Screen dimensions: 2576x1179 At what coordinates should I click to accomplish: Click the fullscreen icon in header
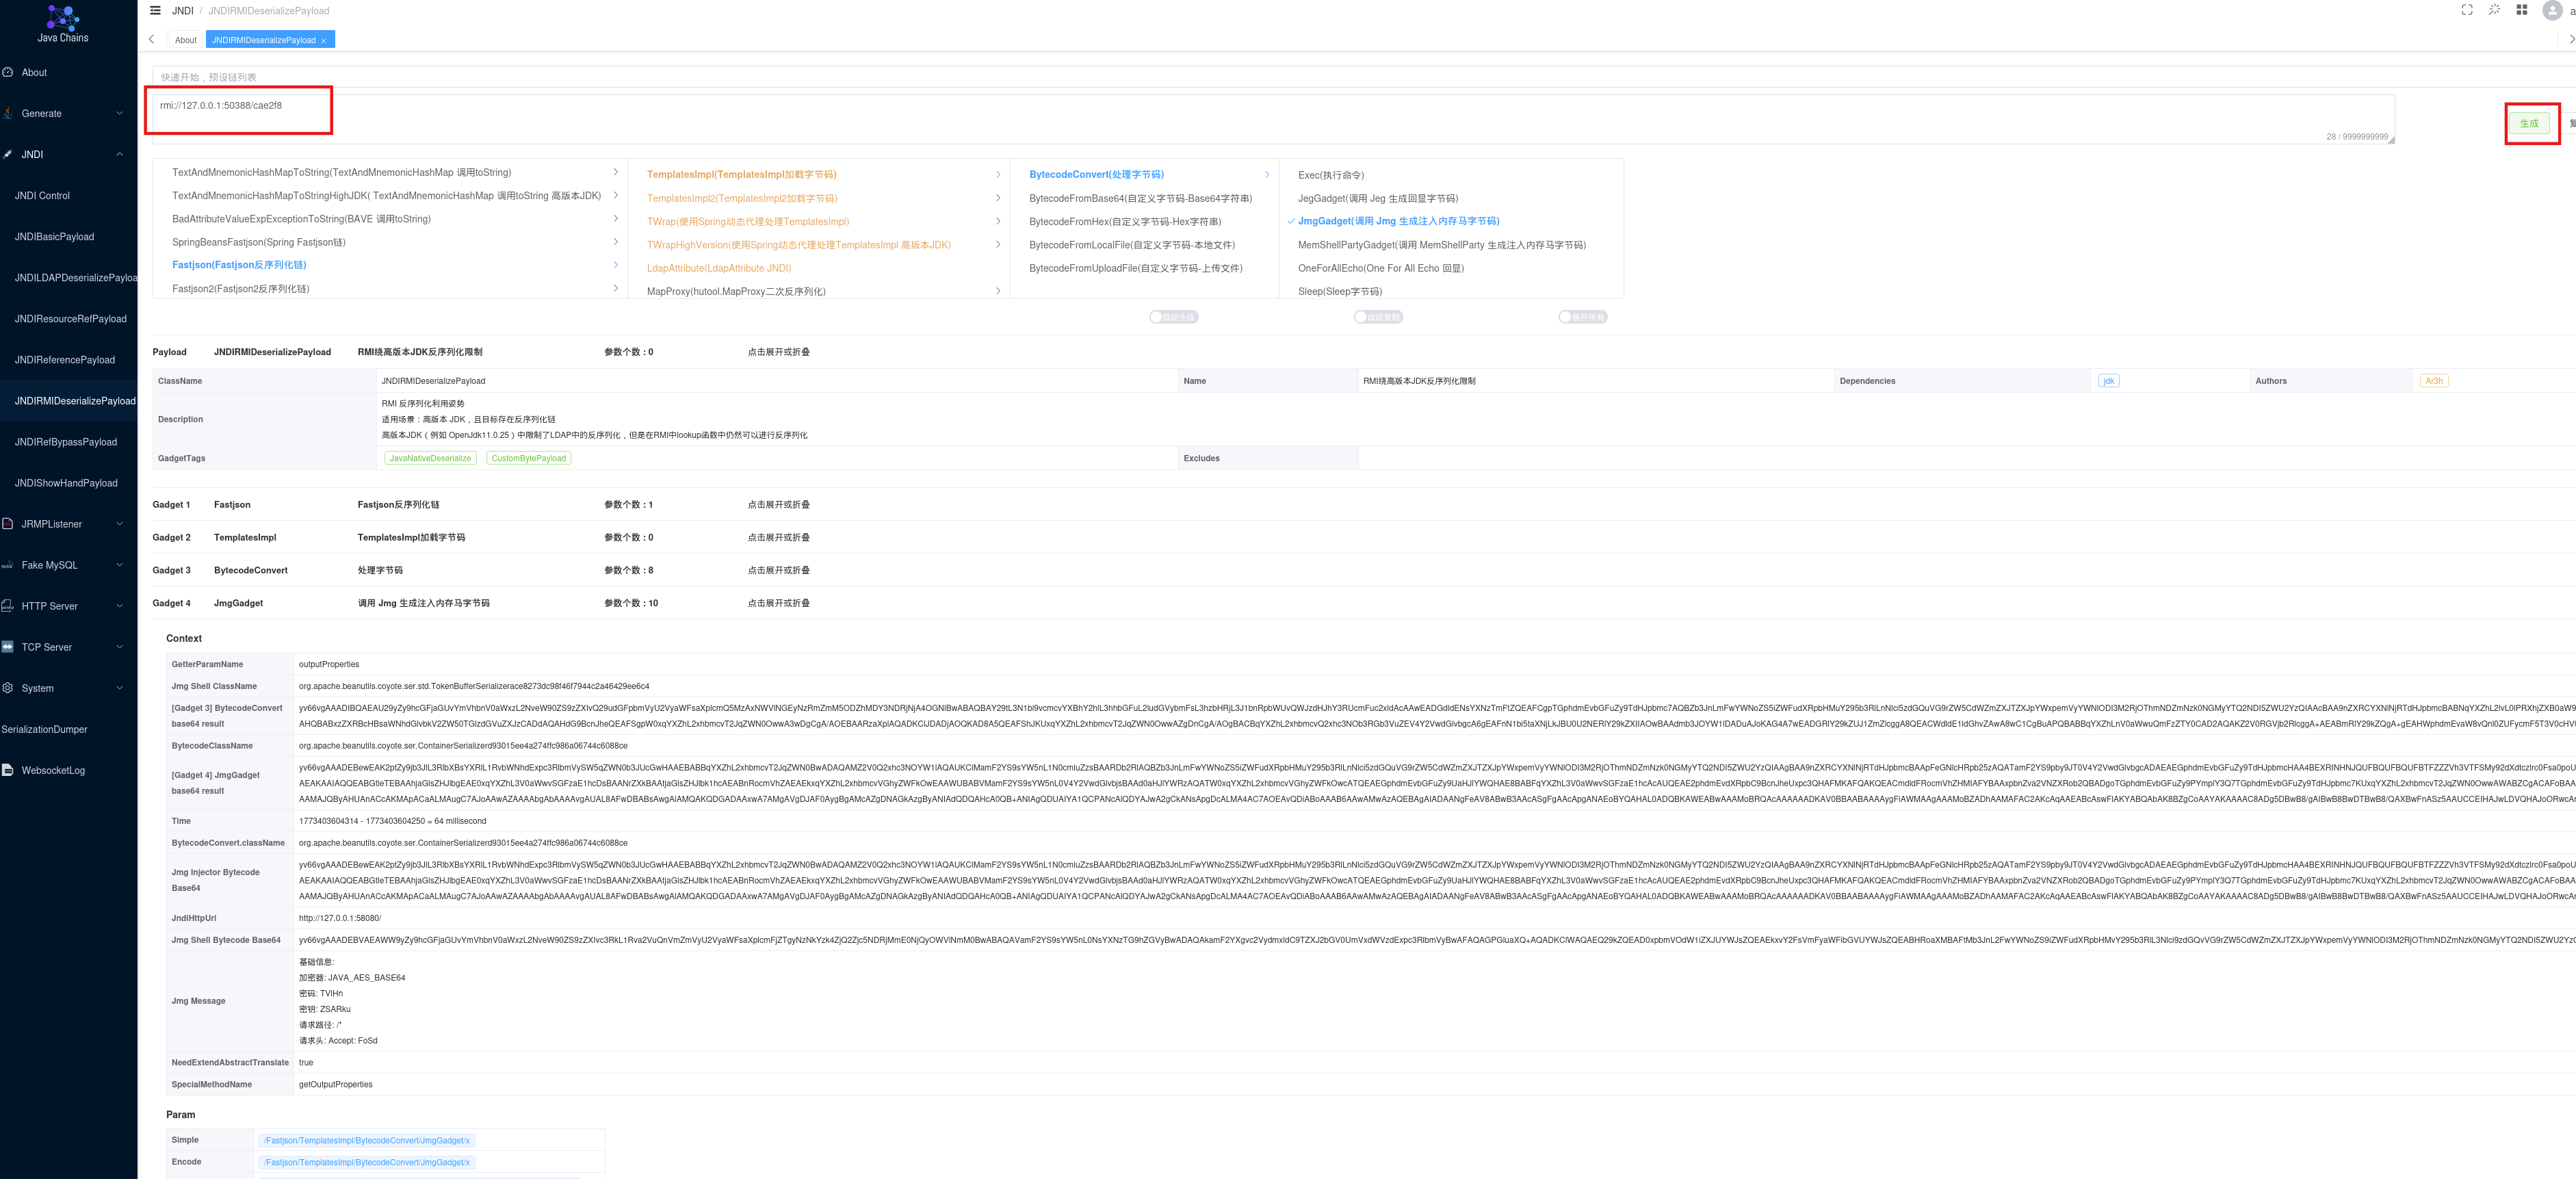(2467, 10)
